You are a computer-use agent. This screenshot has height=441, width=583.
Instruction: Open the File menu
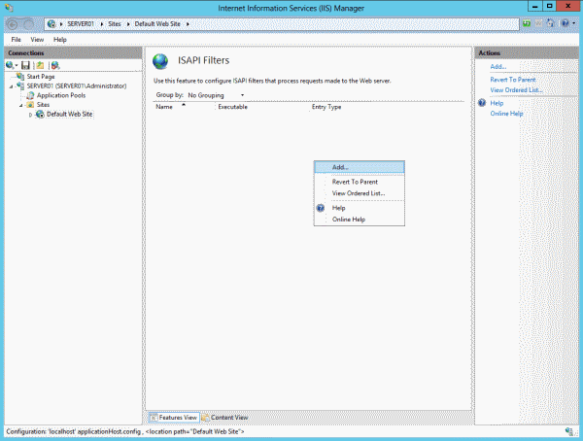tap(16, 40)
